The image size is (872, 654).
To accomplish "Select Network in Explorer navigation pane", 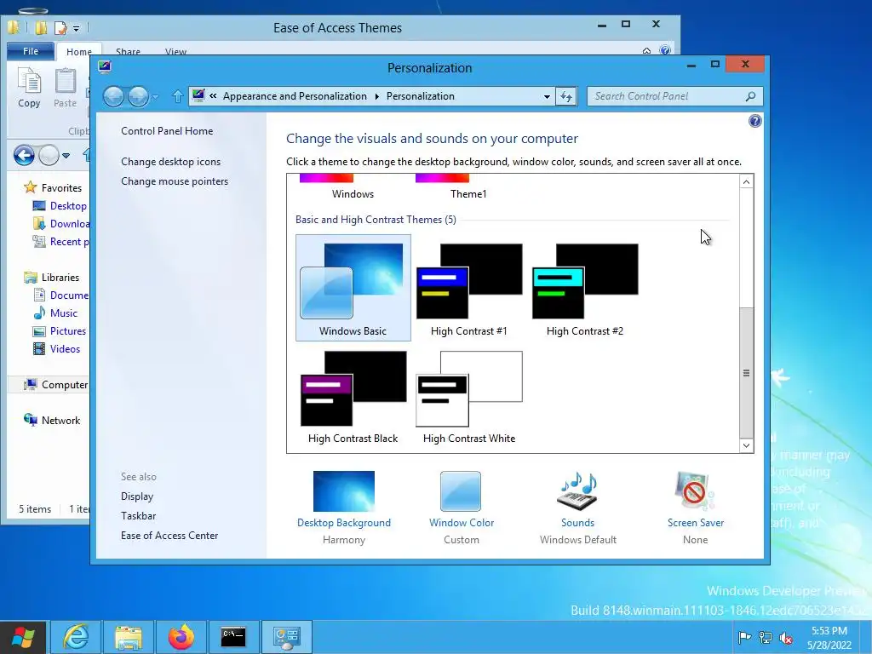I will point(60,421).
